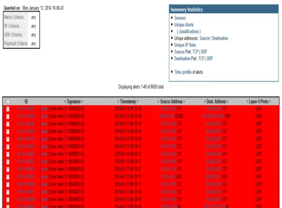This screenshot has height=208, width=282.
Task: Click right sort arrow beside Timestamp
Action: point(138,101)
